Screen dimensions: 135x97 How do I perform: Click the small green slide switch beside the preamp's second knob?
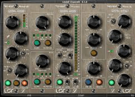point(8,43)
